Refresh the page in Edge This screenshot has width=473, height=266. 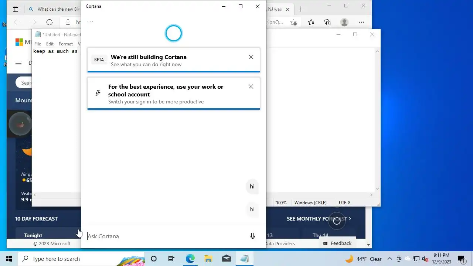pos(50,22)
